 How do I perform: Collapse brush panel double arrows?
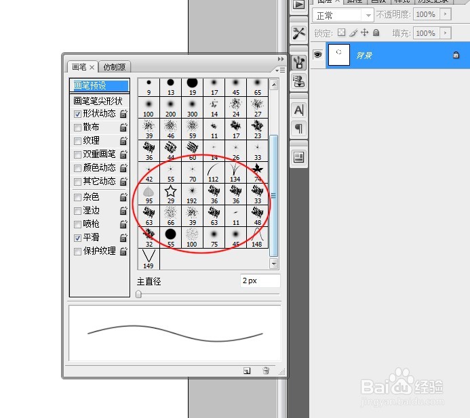pyautogui.click(x=281, y=59)
